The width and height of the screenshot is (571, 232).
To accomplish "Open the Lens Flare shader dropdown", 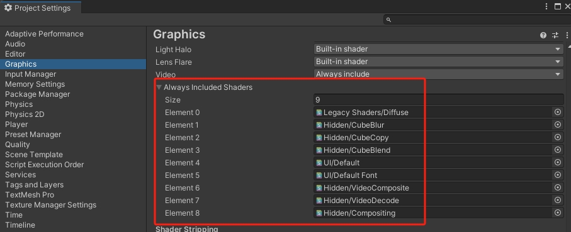I will [x=438, y=62].
